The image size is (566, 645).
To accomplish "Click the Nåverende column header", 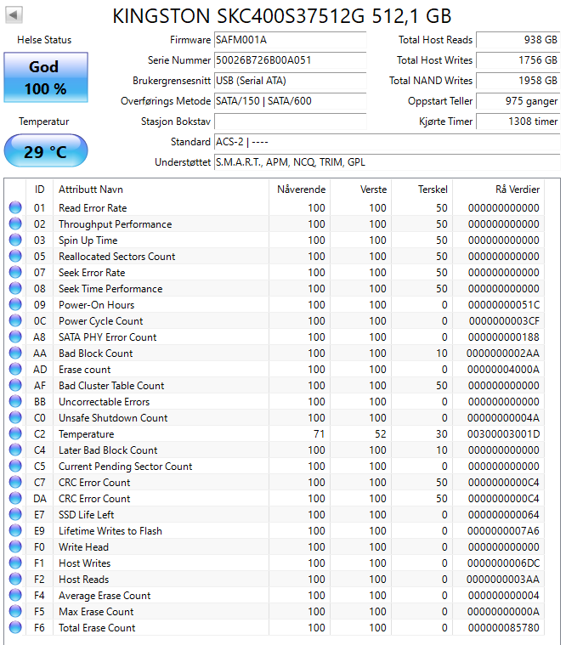I will 299,190.
